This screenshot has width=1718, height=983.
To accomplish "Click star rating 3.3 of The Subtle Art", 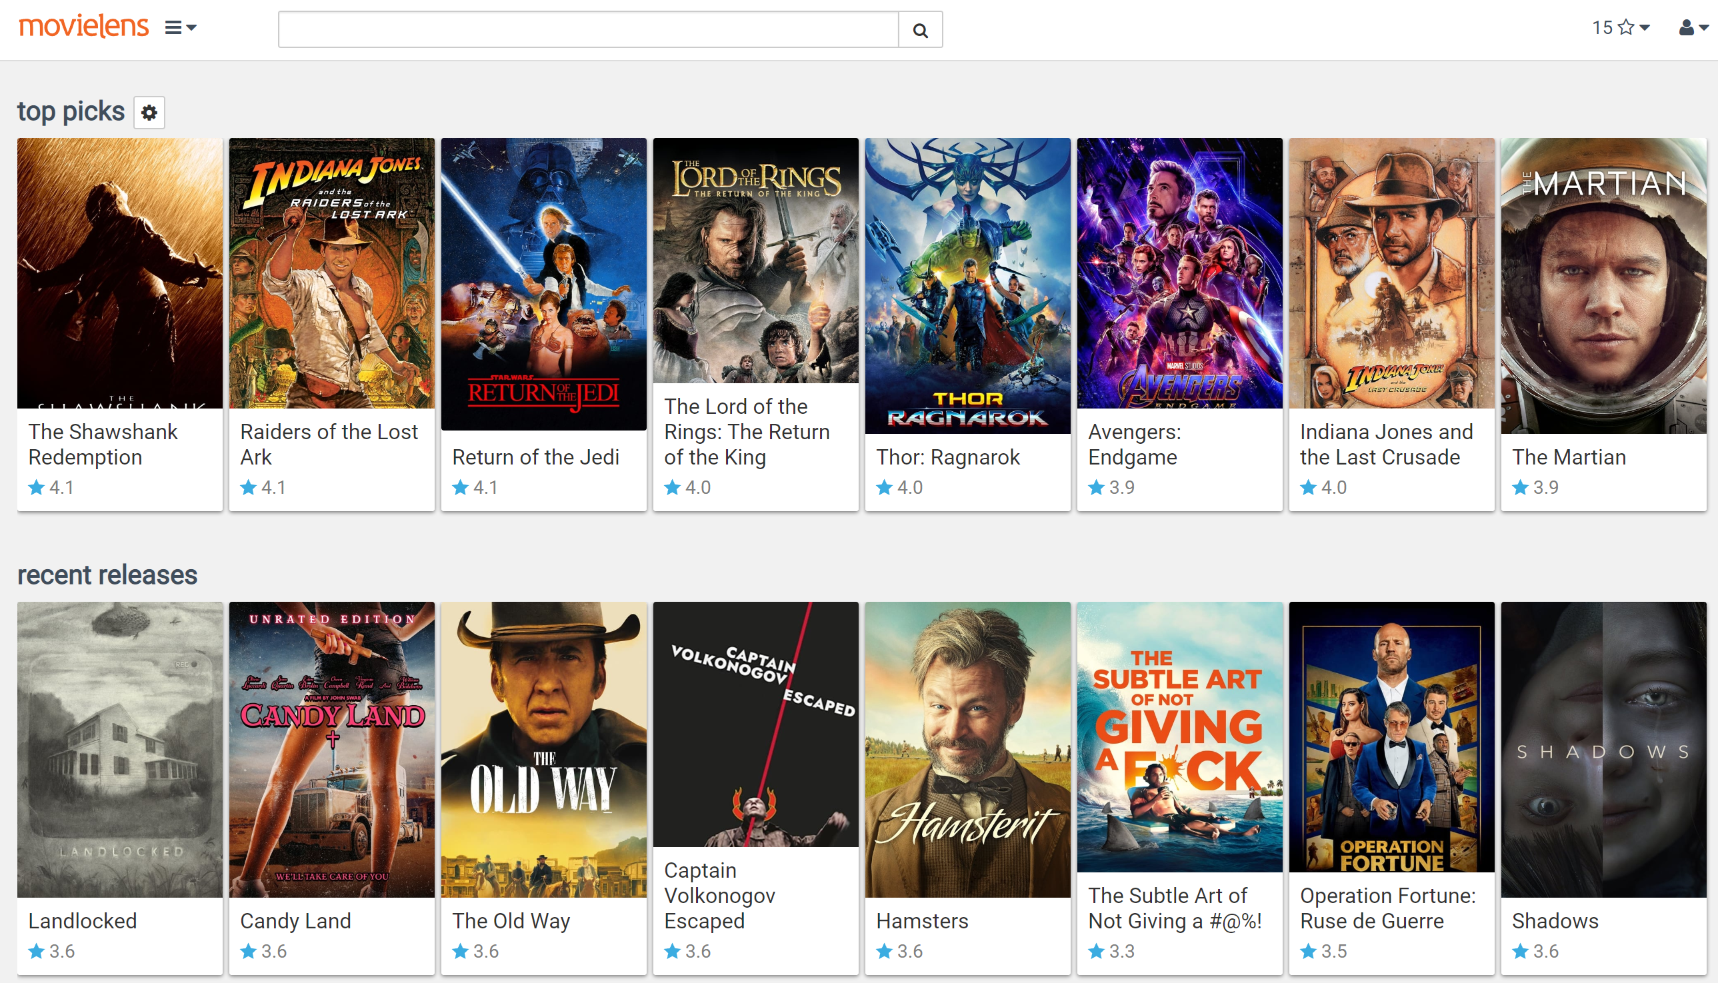I will tap(1111, 951).
